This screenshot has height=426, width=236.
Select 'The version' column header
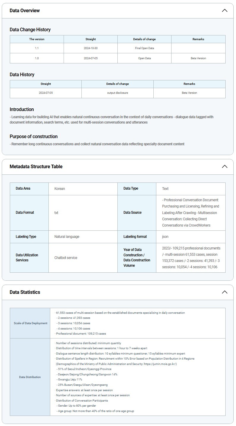(x=37, y=39)
